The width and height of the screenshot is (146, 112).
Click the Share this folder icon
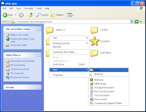coord(8,45)
